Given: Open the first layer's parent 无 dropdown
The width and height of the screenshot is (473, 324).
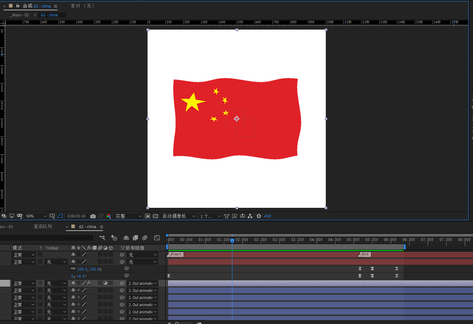Looking at the screenshot, I should point(143,255).
